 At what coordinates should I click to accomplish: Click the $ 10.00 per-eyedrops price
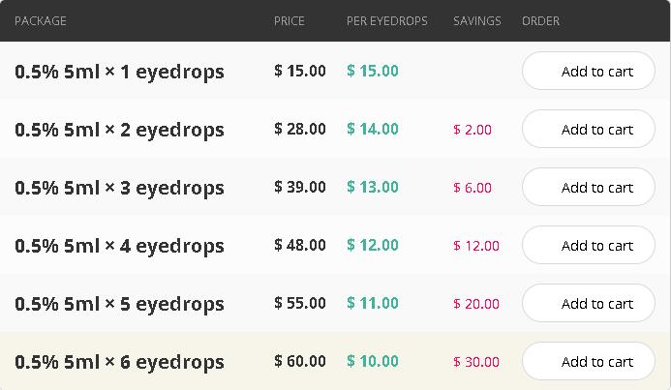point(373,361)
